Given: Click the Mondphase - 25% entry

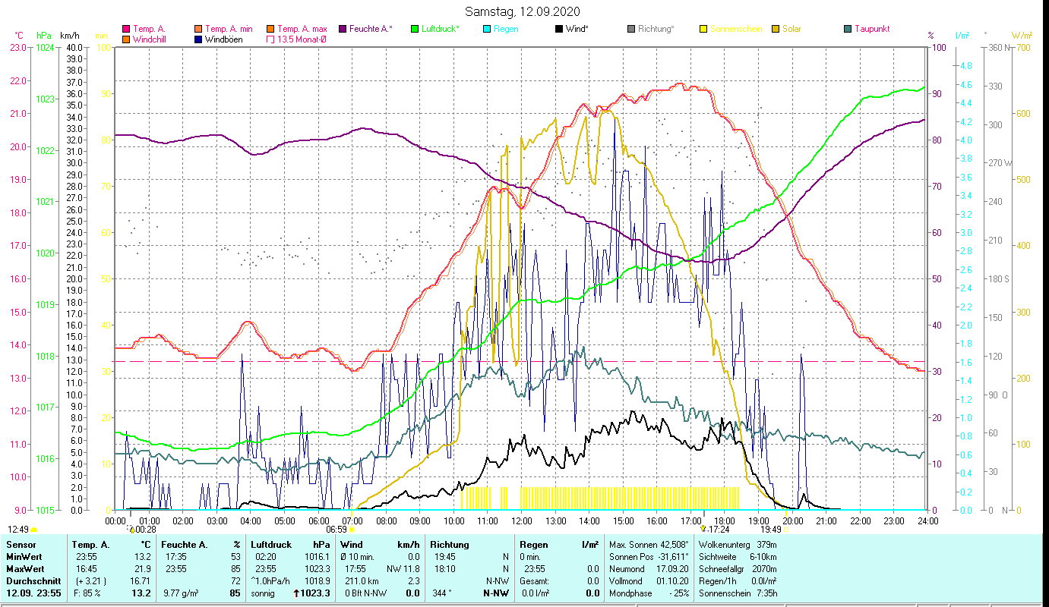Looking at the screenshot, I should point(649,593).
